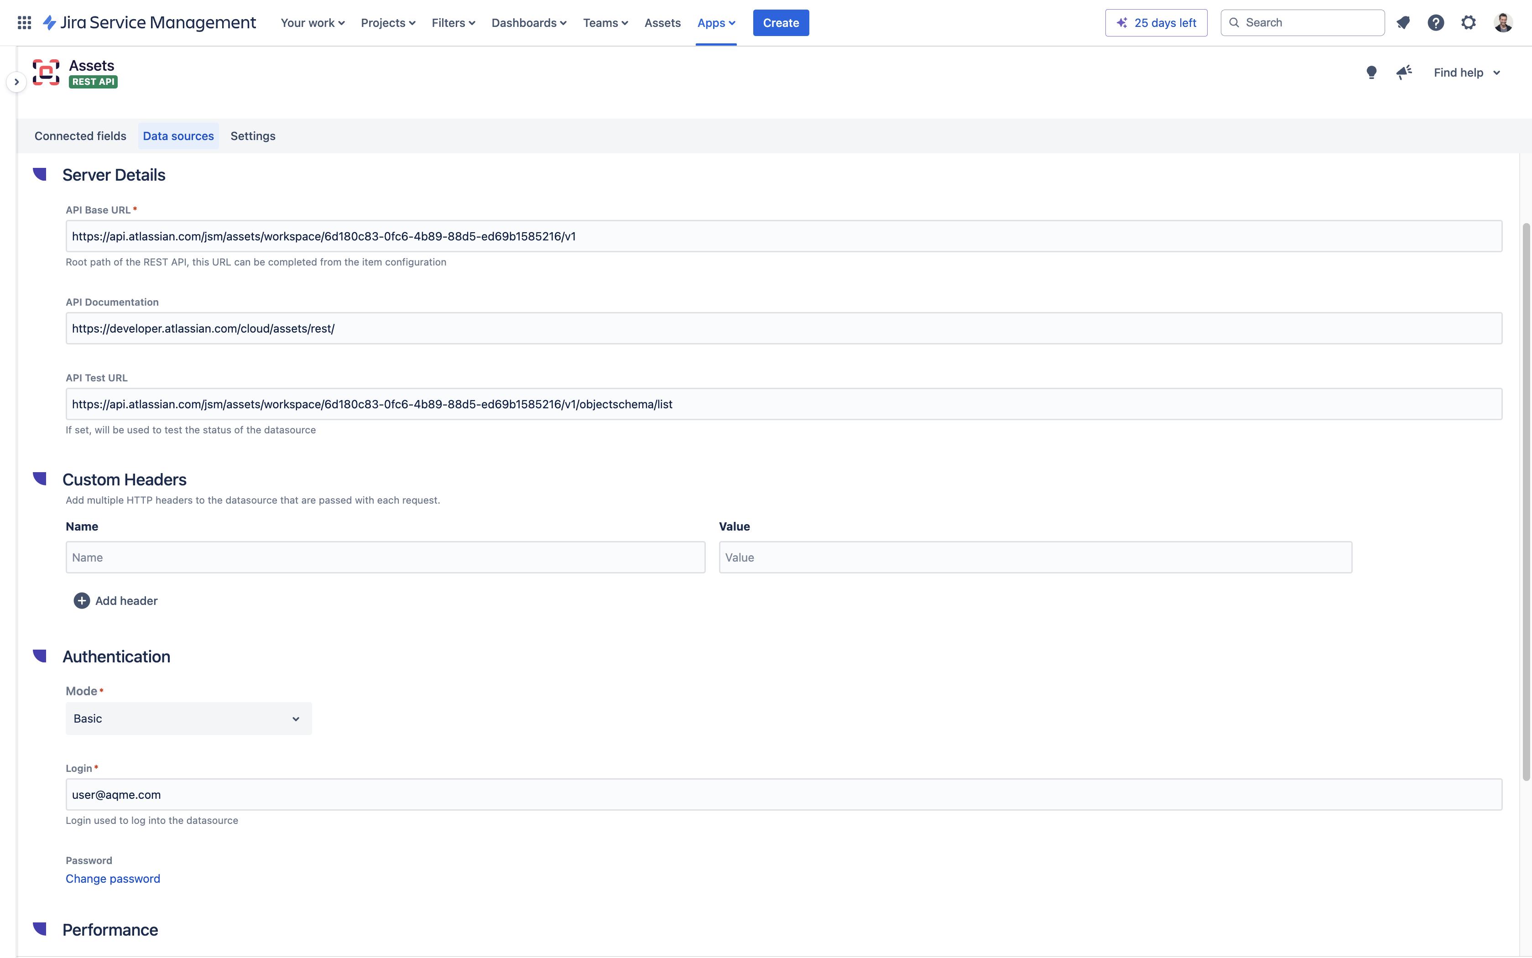The width and height of the screenshot is (1532, 958).
Task: Click the Create button
Action: click(781, 22)
